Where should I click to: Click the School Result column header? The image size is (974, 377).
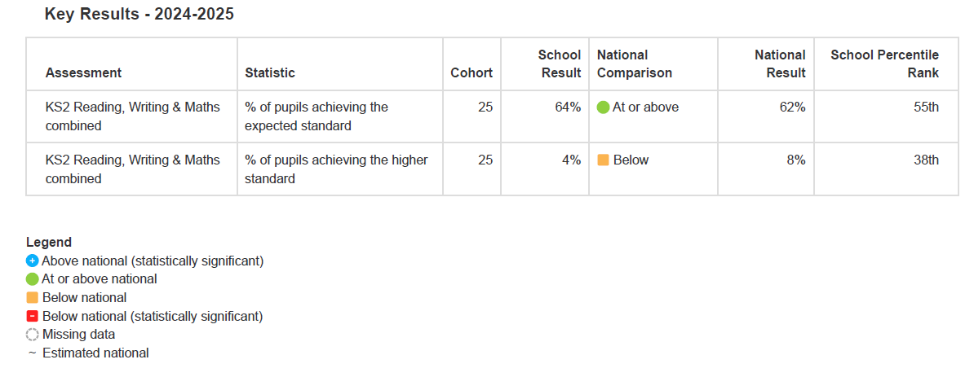(x=560, y=64)
